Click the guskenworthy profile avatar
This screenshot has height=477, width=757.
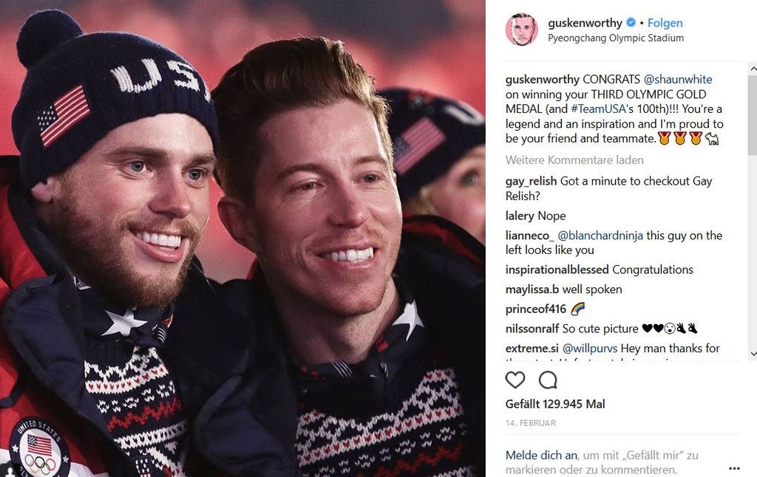[x=521, y=30]
